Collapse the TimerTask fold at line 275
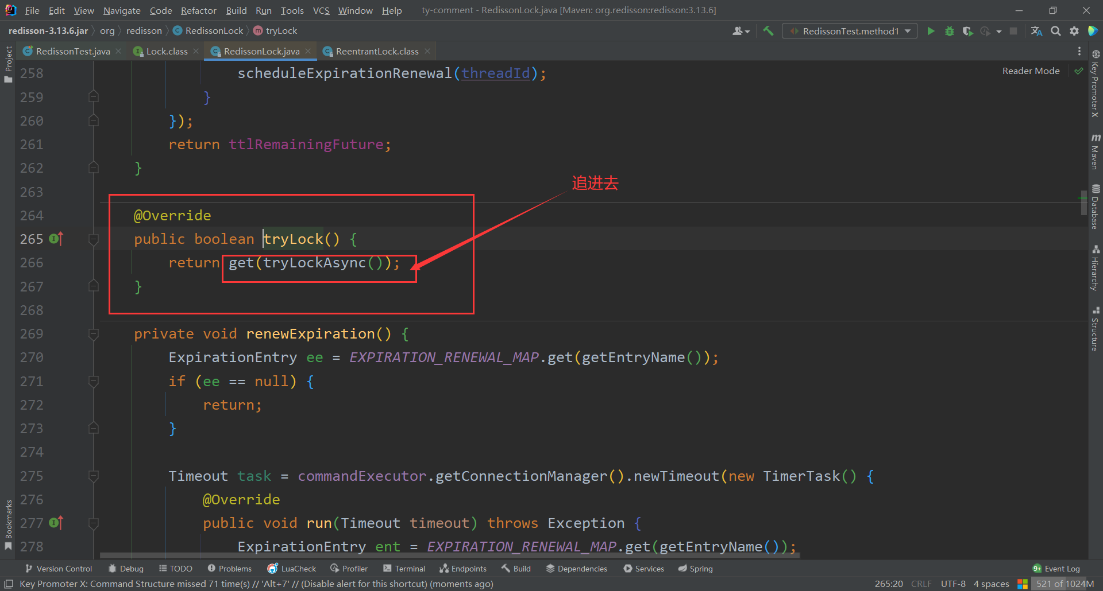The width and height of the screenshot is (1103, 591). [x=94, y=476]
